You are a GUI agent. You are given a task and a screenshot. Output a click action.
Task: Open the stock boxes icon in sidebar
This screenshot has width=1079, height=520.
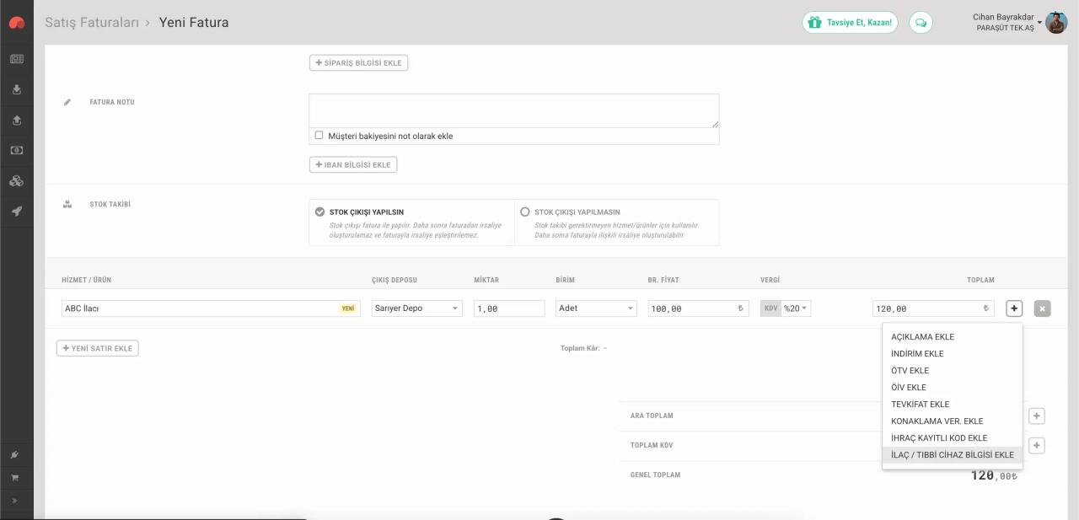coord(17,181)
